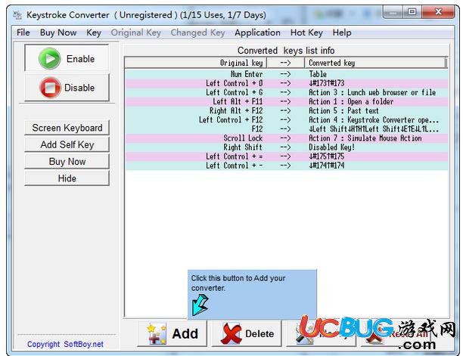Select the Num Enter row
The image size is (463, 356).
287,74
